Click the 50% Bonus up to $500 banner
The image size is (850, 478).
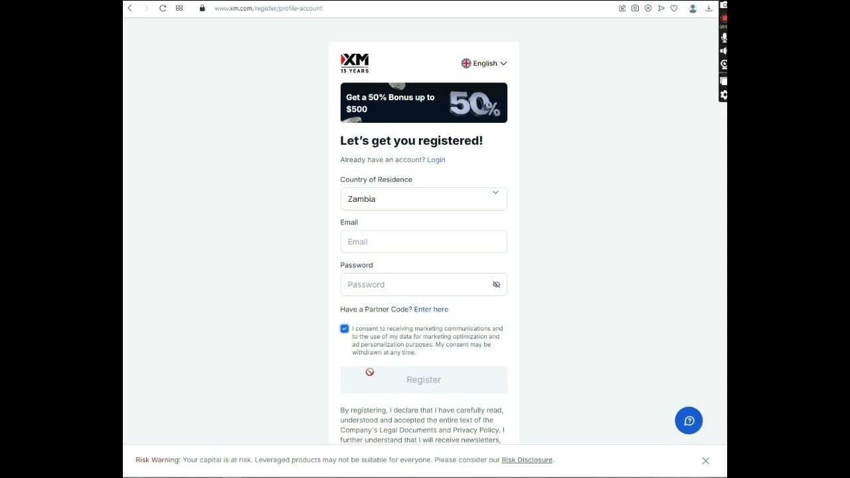point(424,103)
